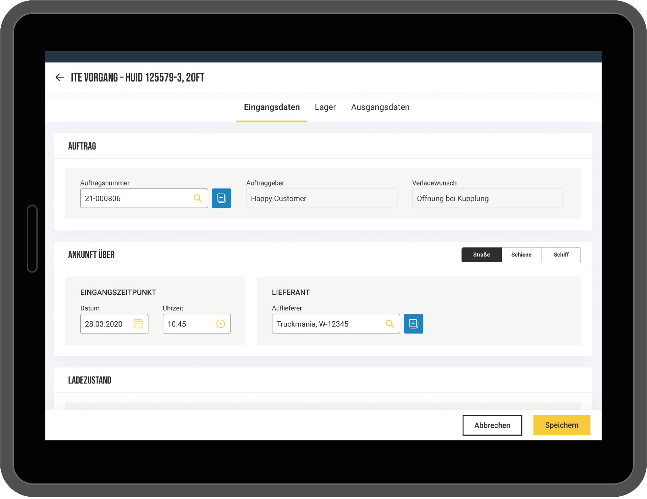Save with the Speichern button
This screenshot has height=499, width=647.
pyautogui.click(x=562, y=425)
